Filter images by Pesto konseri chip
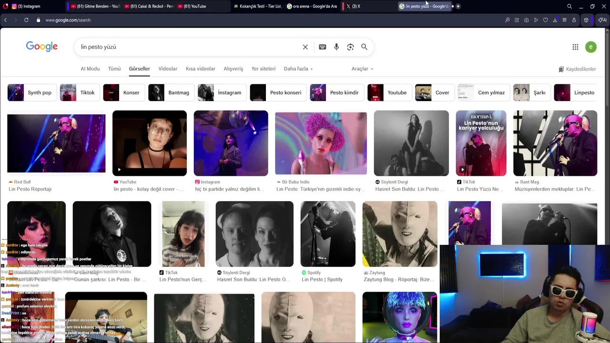Image resolution: width=610 pixels, height=343 pixels. 278,92
